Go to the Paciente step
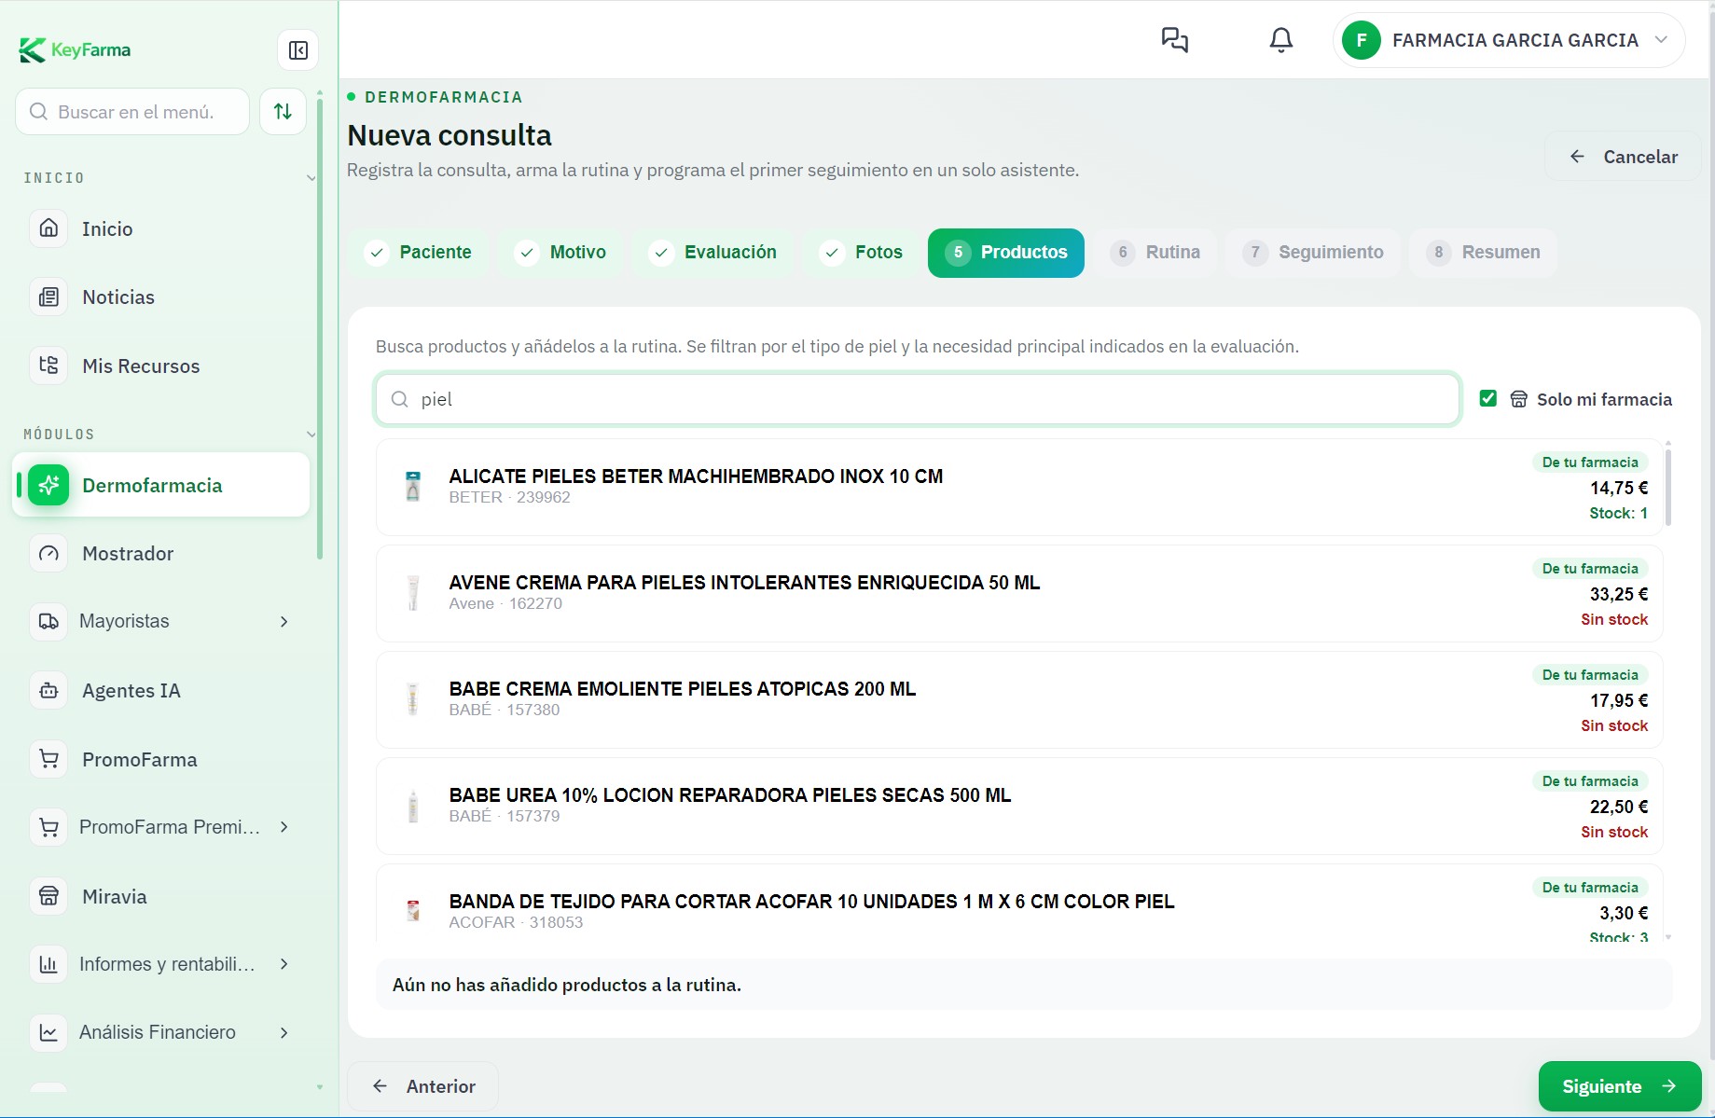The image size is (1715, 1118). coord(418,253)
